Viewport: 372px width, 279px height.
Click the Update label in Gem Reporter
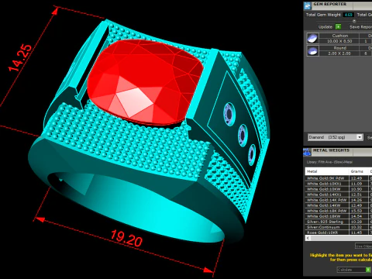[325, 27]
